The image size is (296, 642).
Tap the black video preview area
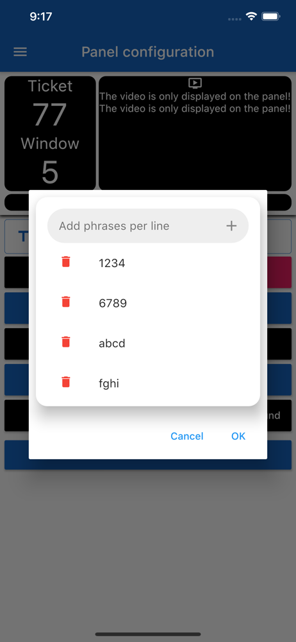click(x=195, y=133)
